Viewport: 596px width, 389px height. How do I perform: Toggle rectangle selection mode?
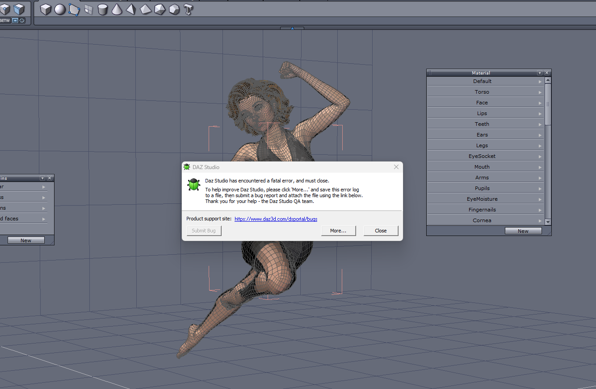[x=15, y=21]
